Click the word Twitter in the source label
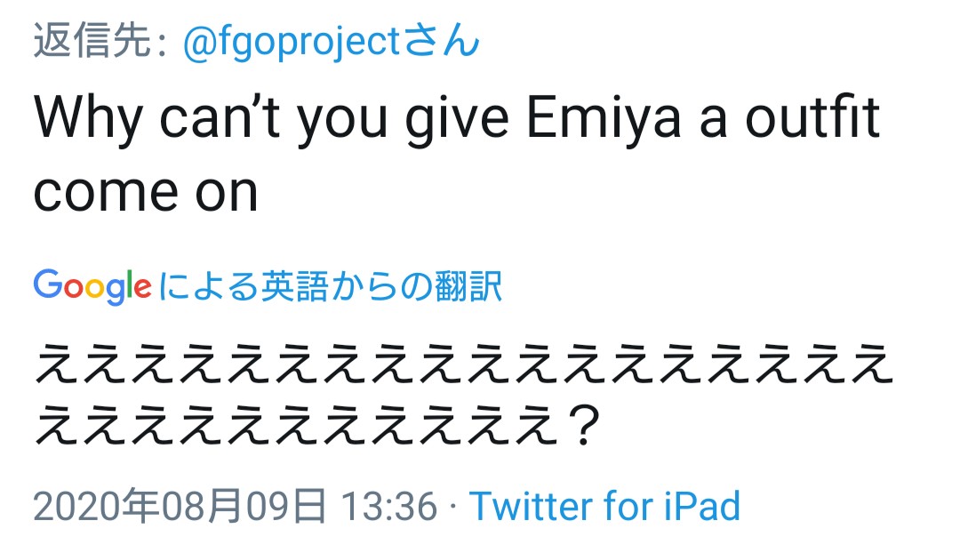The image size is (960, 553). tap(532, 507)
